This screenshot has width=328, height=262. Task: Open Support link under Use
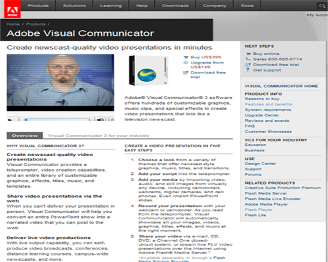(253, 169)
